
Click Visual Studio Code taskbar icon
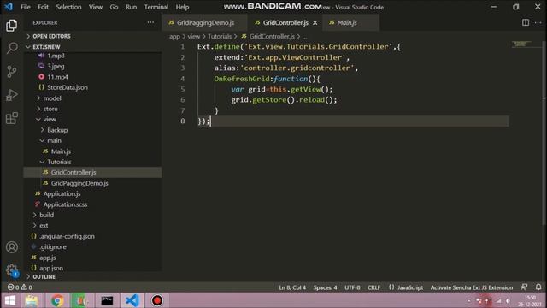(x=132, y=300)
